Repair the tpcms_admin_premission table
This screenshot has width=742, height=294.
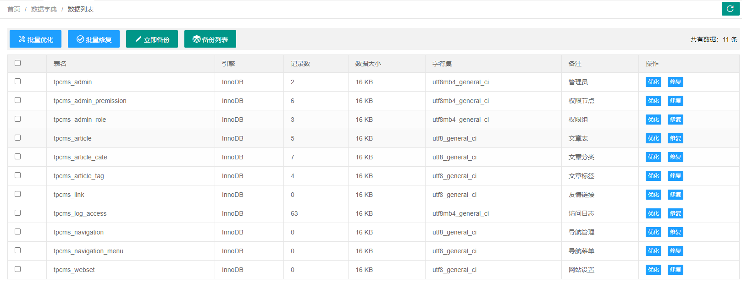point(675,101)
